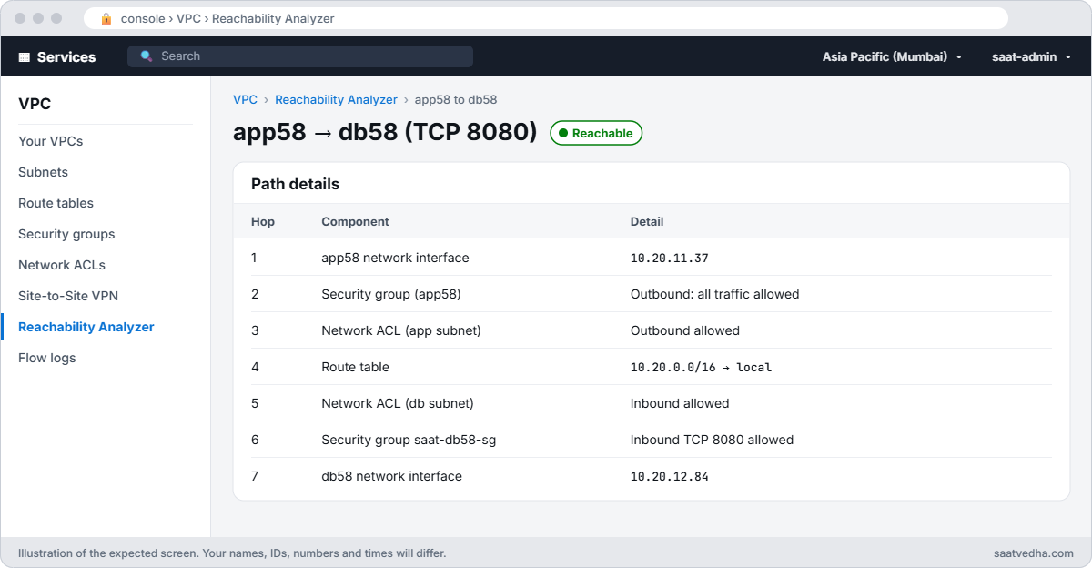Click 'Network ACL (db subnet)' component cell

coord(398,403)
